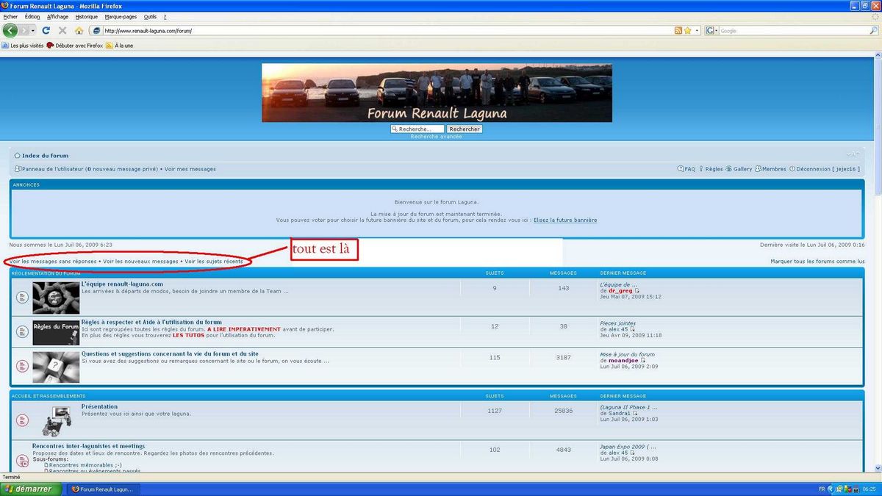
Task: Click Marquer tous les forums comme lus
Action: point(817,261)
